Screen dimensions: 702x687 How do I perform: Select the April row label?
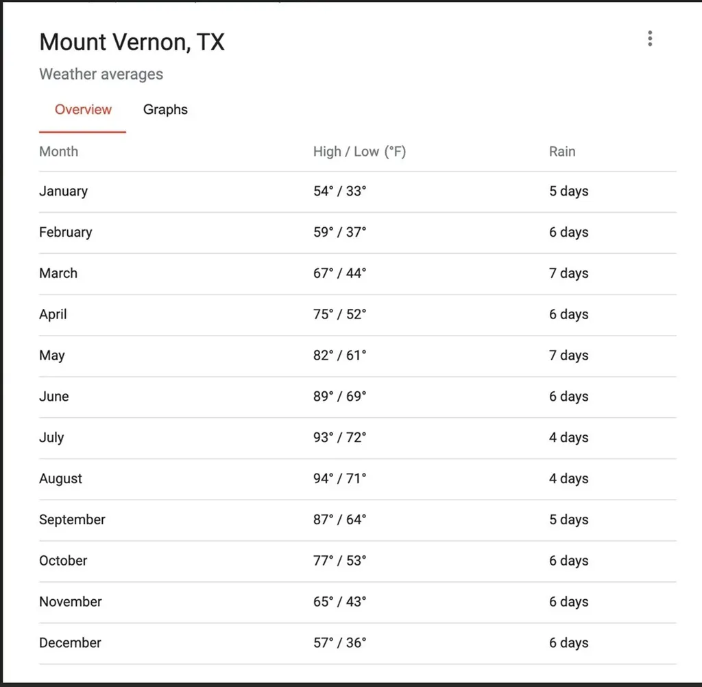(53, 314)
